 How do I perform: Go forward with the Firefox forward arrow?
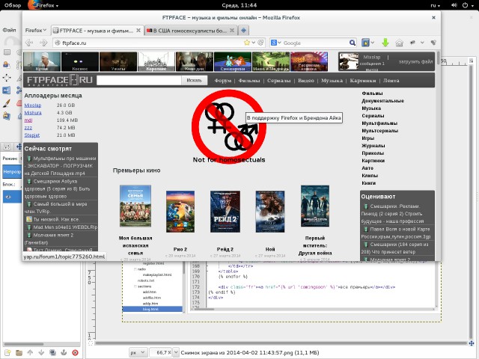pyautogui.click(x=43, y=43)
